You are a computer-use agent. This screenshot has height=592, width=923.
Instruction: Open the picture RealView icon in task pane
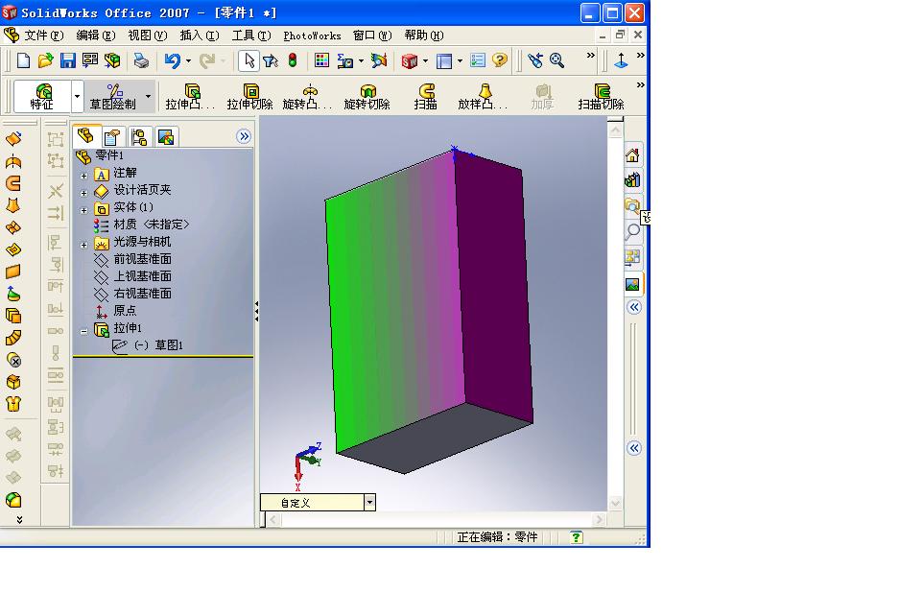point(632,284)
